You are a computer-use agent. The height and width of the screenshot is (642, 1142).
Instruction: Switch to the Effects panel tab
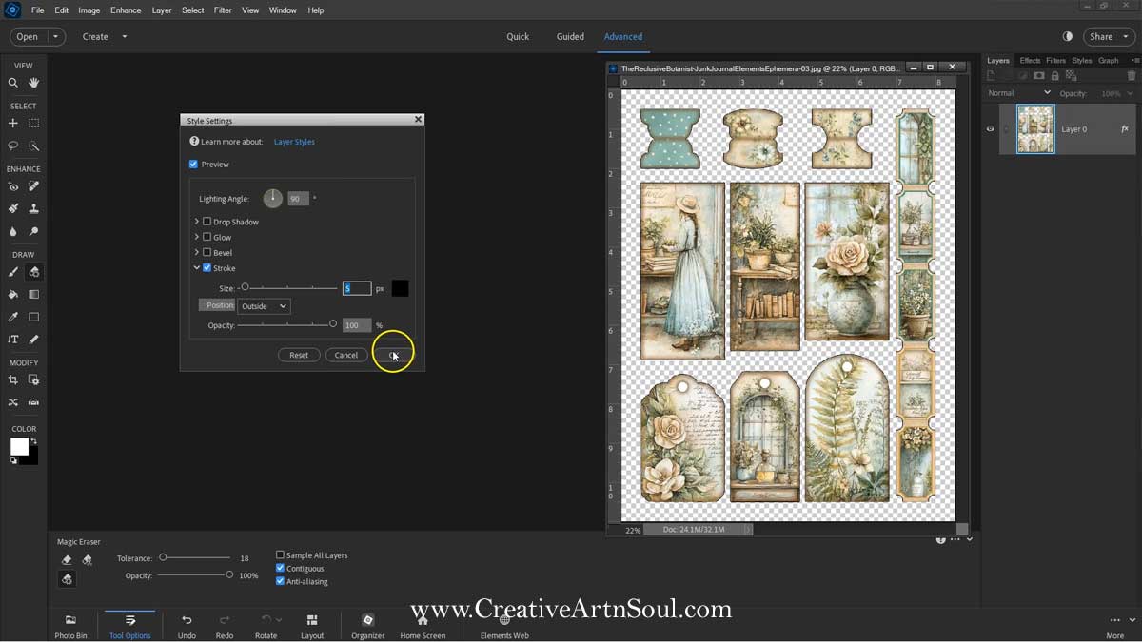1030,60
